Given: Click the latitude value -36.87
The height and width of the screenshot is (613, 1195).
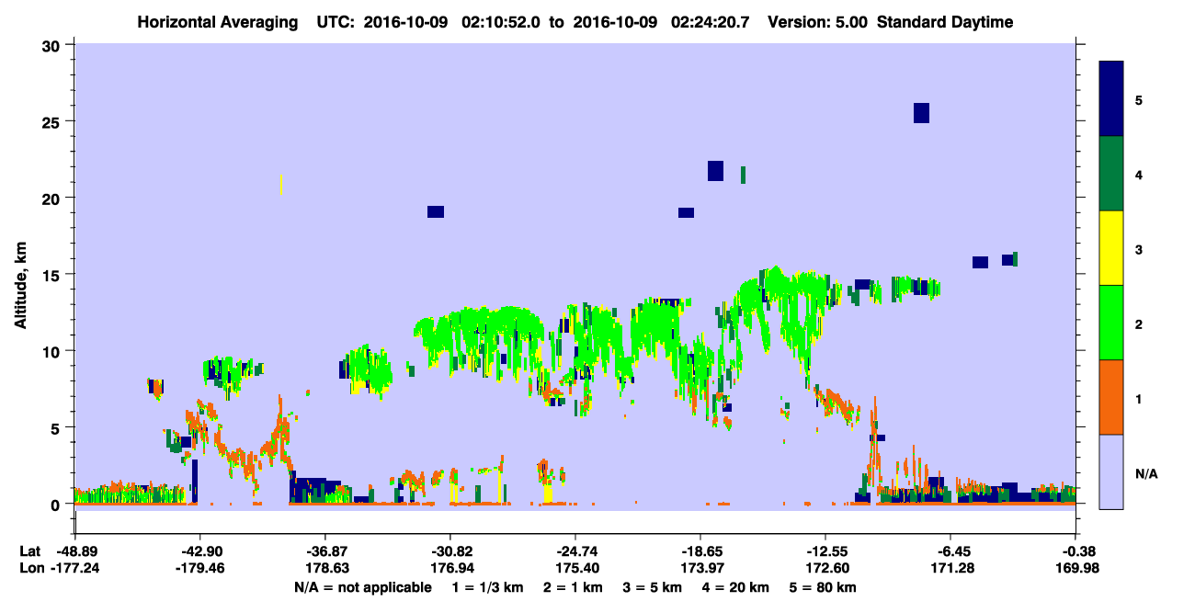Looking at the screenshot, I should pyautogui.click(x=325, y=551).
